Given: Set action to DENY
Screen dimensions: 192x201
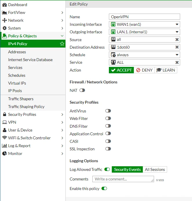Looking at the screenshot, I should (144, 70).
